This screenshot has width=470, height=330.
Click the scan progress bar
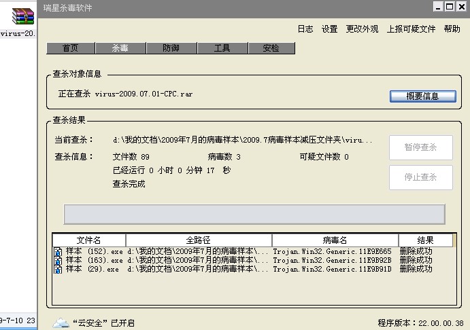point(254,214)
